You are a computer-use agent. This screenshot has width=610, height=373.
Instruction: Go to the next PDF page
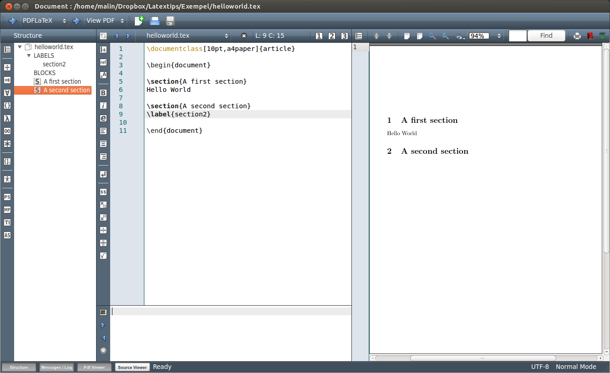pos(389,36)
